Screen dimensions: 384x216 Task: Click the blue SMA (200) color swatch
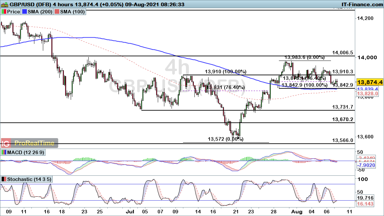(25, 11)
